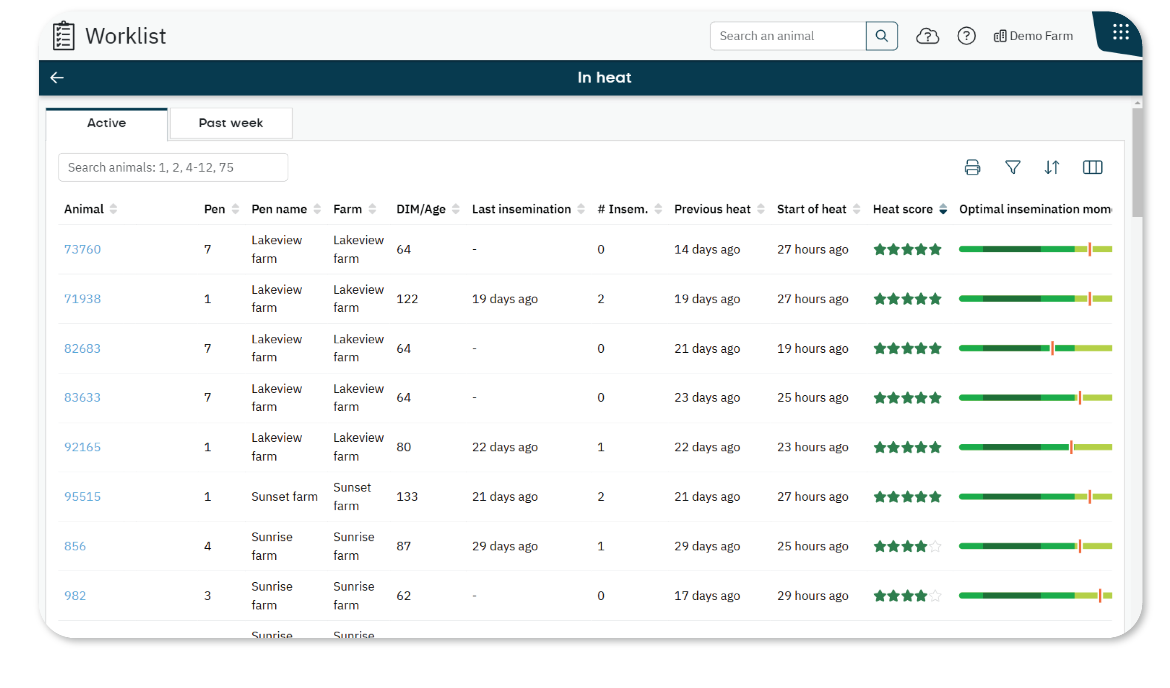Image resolution: width=1170 pixels, height=688 pixels.
Task: Click the In heat title
Action: [x=604, y=78]
